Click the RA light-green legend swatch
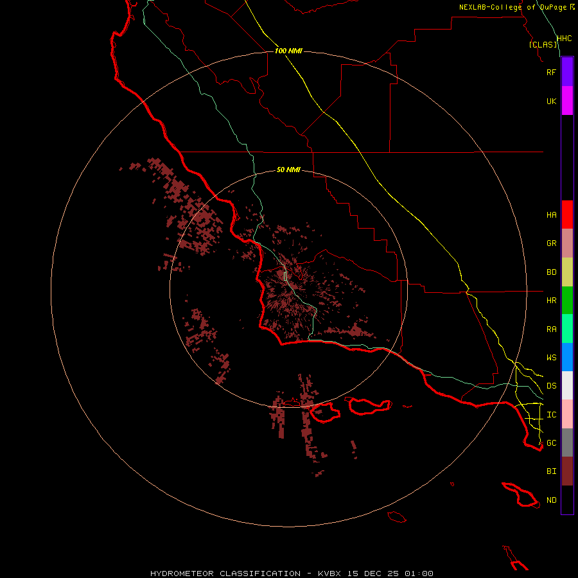The height and width of the screenshot is (578, 578). (x=567, y=329)
